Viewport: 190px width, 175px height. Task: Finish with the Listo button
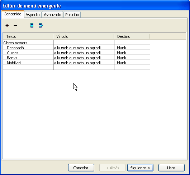point(171,168)
